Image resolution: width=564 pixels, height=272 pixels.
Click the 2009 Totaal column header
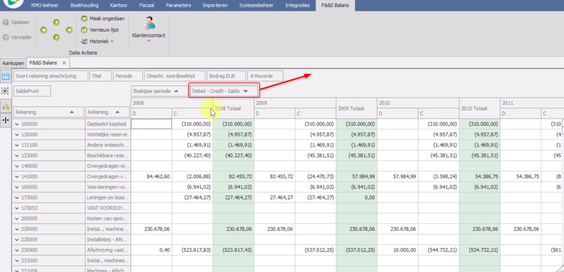pos(356,108)
